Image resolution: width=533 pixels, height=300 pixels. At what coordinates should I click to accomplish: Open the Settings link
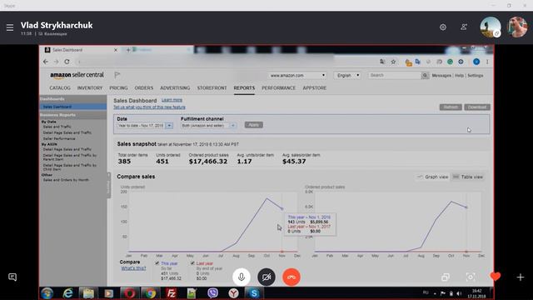tap(476, 76)
